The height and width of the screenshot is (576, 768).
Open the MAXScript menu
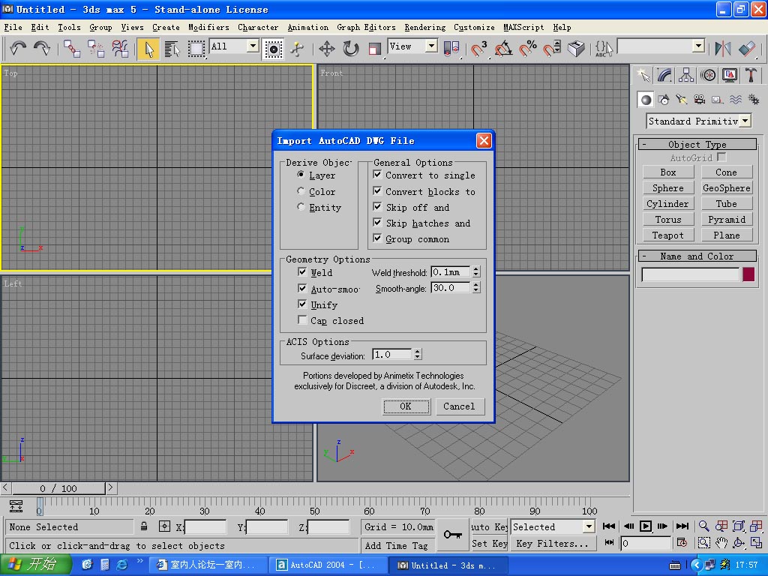523,28
